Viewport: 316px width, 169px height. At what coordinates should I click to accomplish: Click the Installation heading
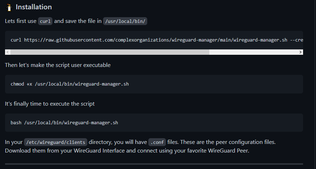[x=34, y=7]
